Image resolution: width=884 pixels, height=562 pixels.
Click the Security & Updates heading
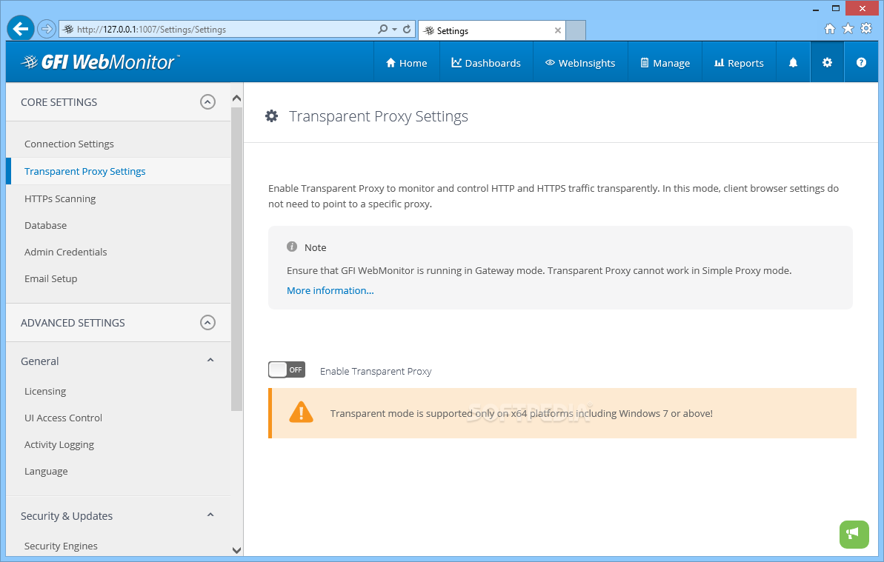67,516
